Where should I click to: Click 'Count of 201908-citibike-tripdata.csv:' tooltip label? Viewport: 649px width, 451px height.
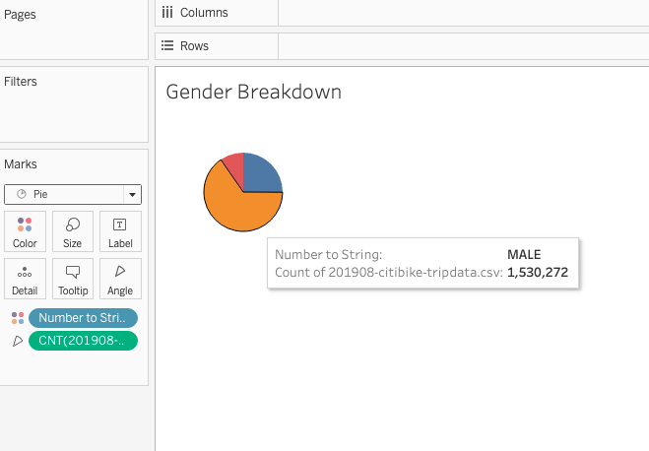[x=389, y=272]
